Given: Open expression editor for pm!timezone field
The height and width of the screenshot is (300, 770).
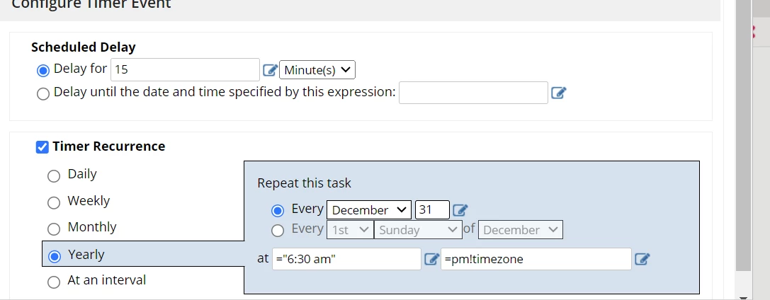Looking at the screenshot, I should pyautogui.click(x=642, y=259).
